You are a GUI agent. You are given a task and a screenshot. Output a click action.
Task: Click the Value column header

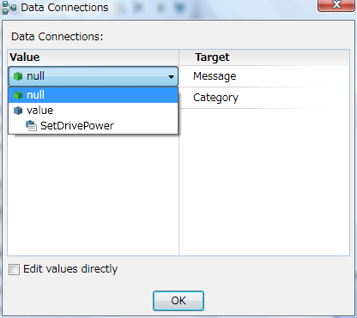pyautogui.click(x=94, y=57)
